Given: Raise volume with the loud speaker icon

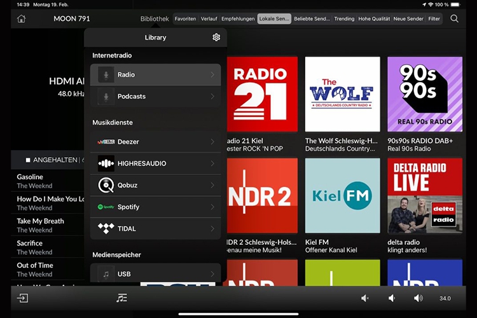Looking at the screenshot, I should tap(418, 298).
